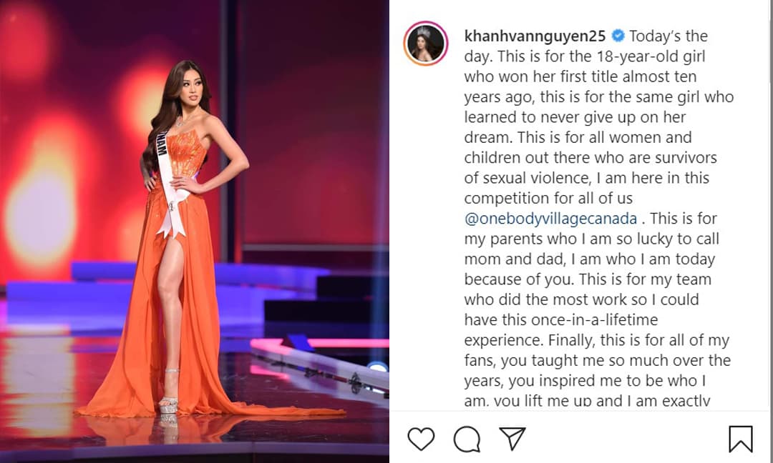Viewport: 773px width, 463px height.
Task: Open comments via the speech bubble icon
Action: click(x=467, y=439)
